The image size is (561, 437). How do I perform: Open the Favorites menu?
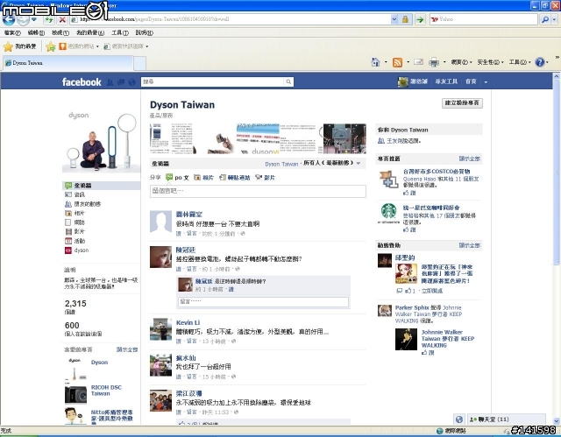click(90, 33)
